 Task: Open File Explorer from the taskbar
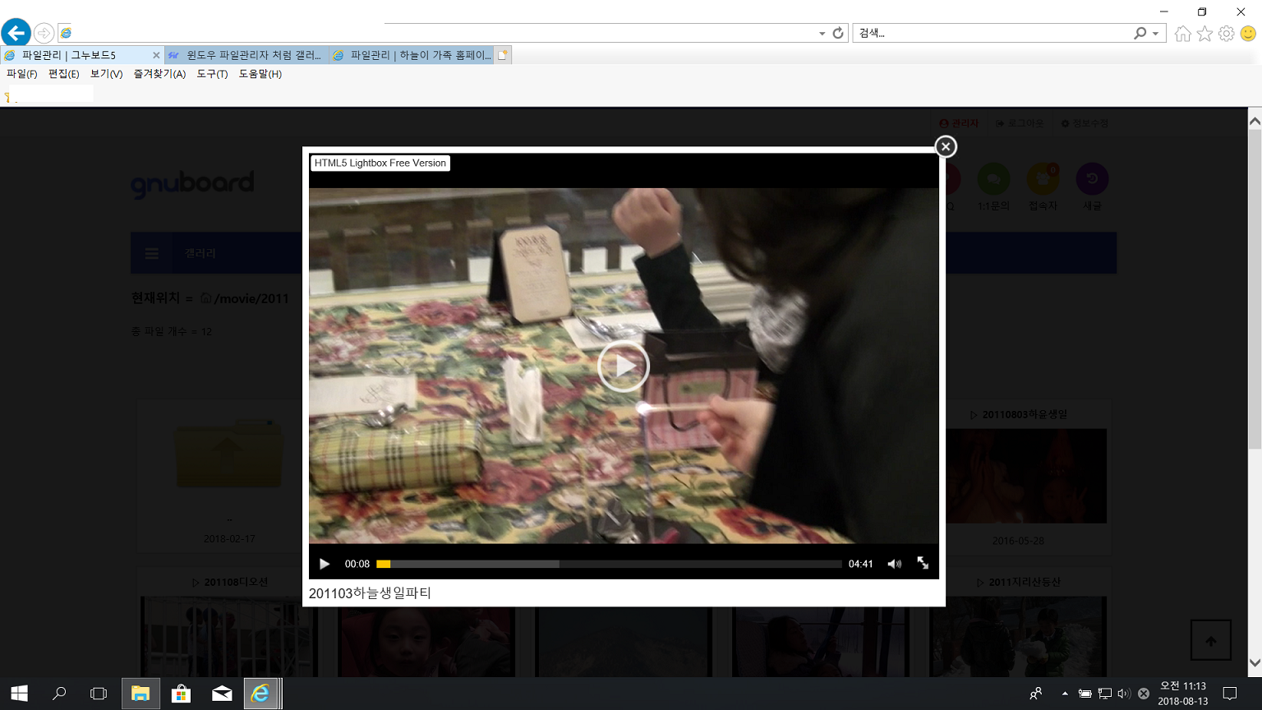[140, 694]
